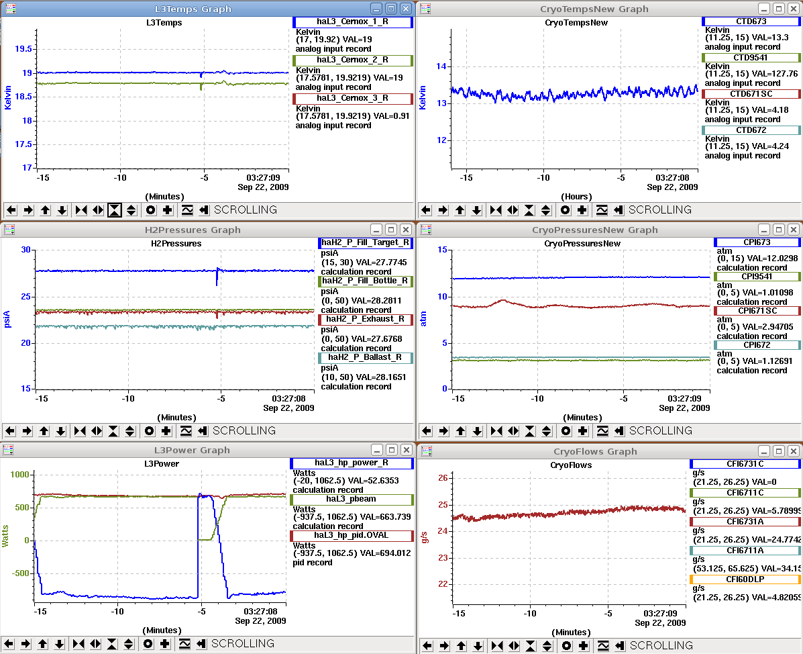Select the CPI671SC curve legend
The width and height of the screenshot is (803, 654).
pos(757,311)
